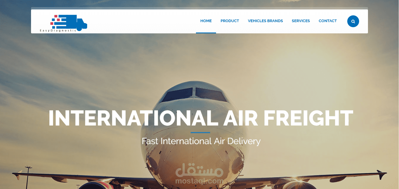
Task: Open the CONTACT page link
Action: click(327, 21)
